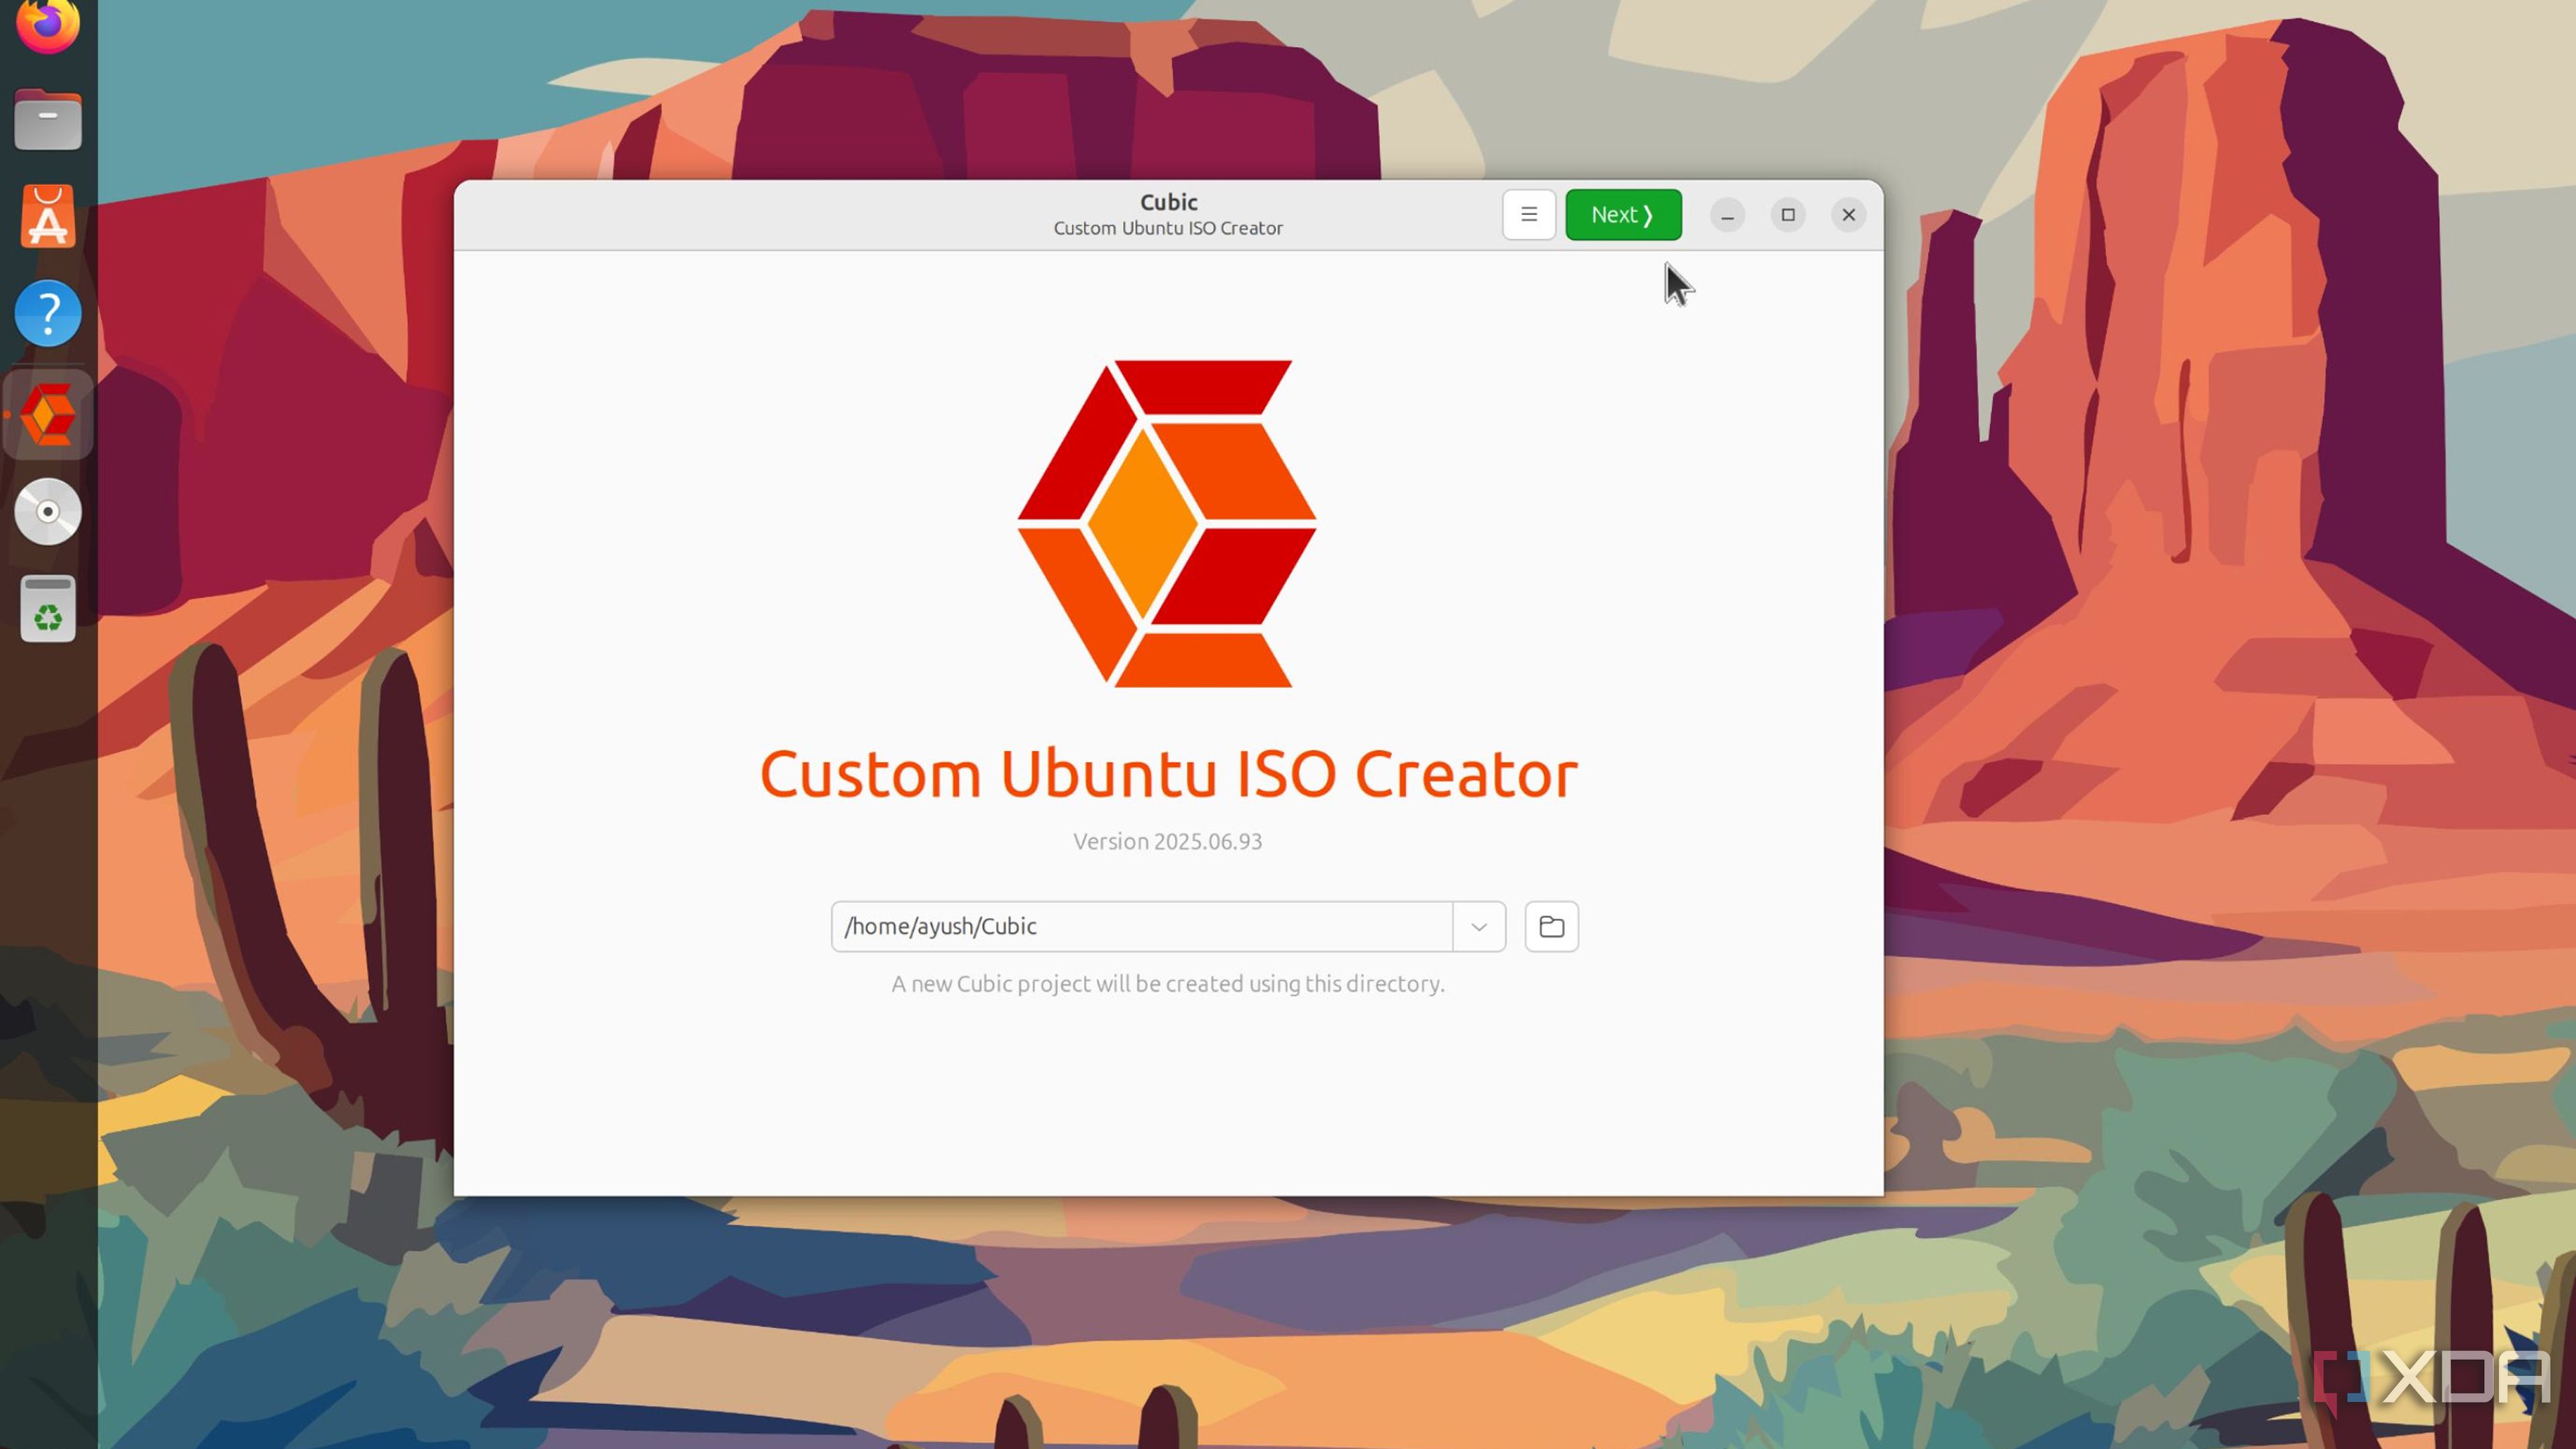The width and height of the screenshot is (2576, 1449).
Task: Open the folder browse icon button
Action: click(1551, 926)
